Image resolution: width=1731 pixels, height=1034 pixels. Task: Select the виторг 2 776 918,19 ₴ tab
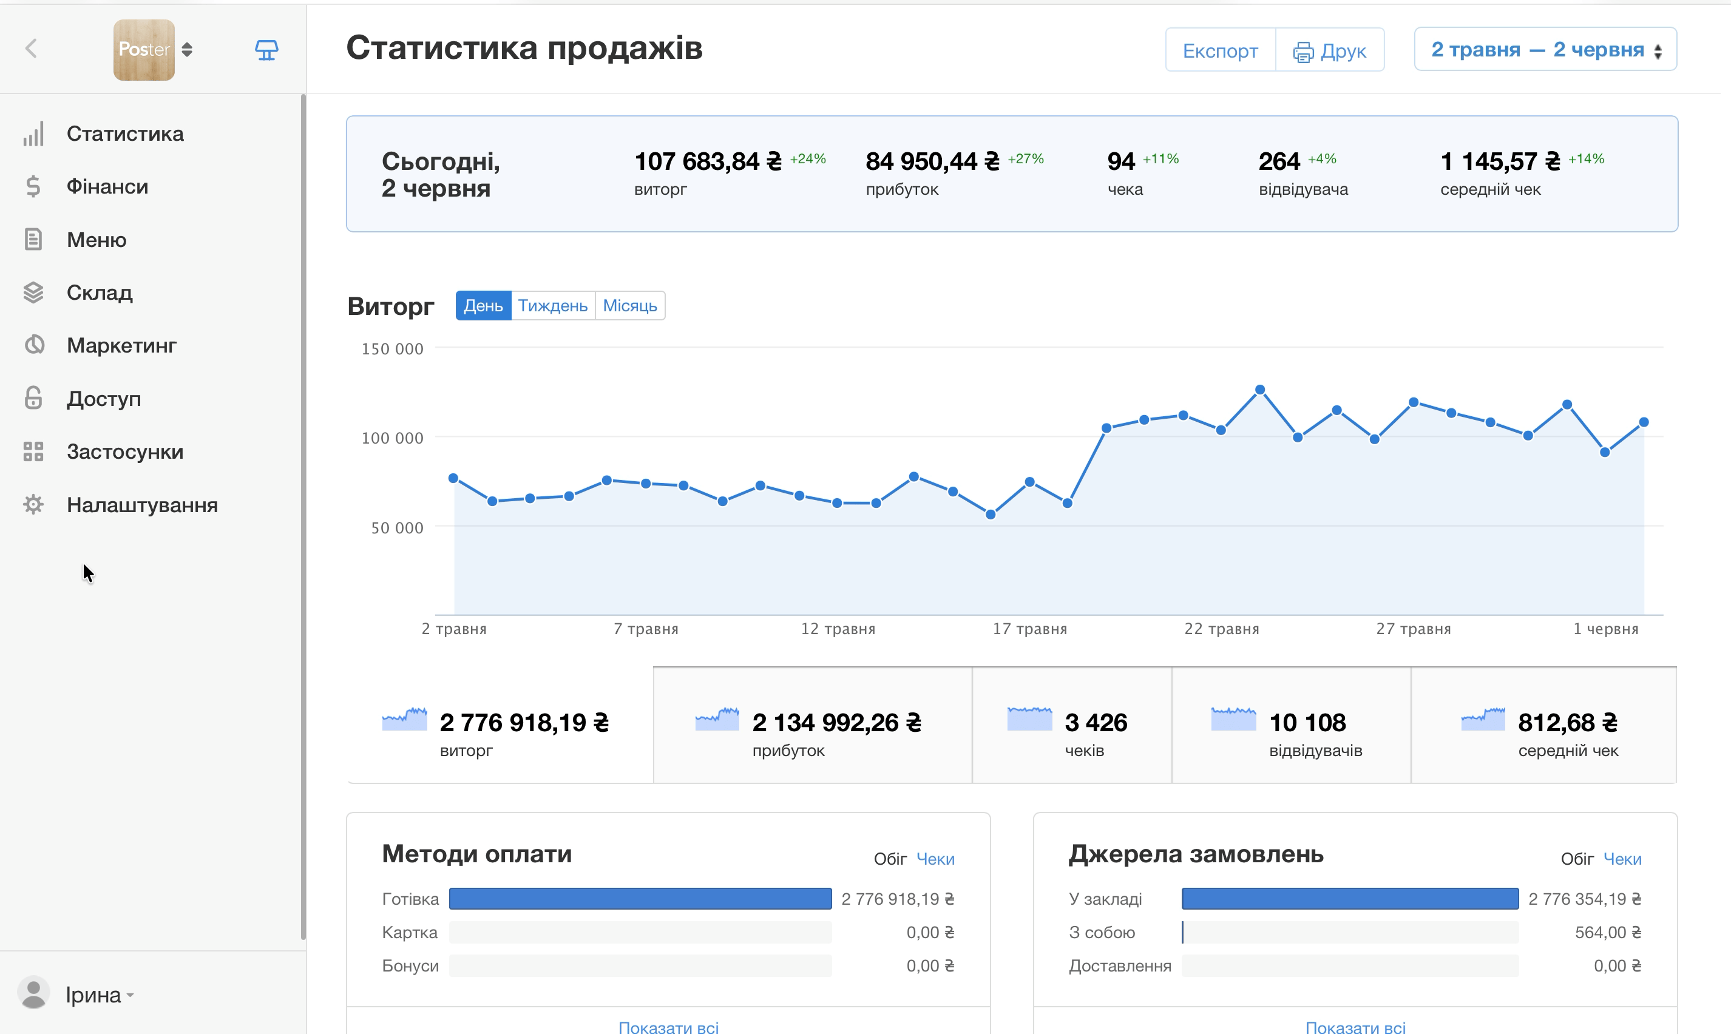click(x=500, y=725)
